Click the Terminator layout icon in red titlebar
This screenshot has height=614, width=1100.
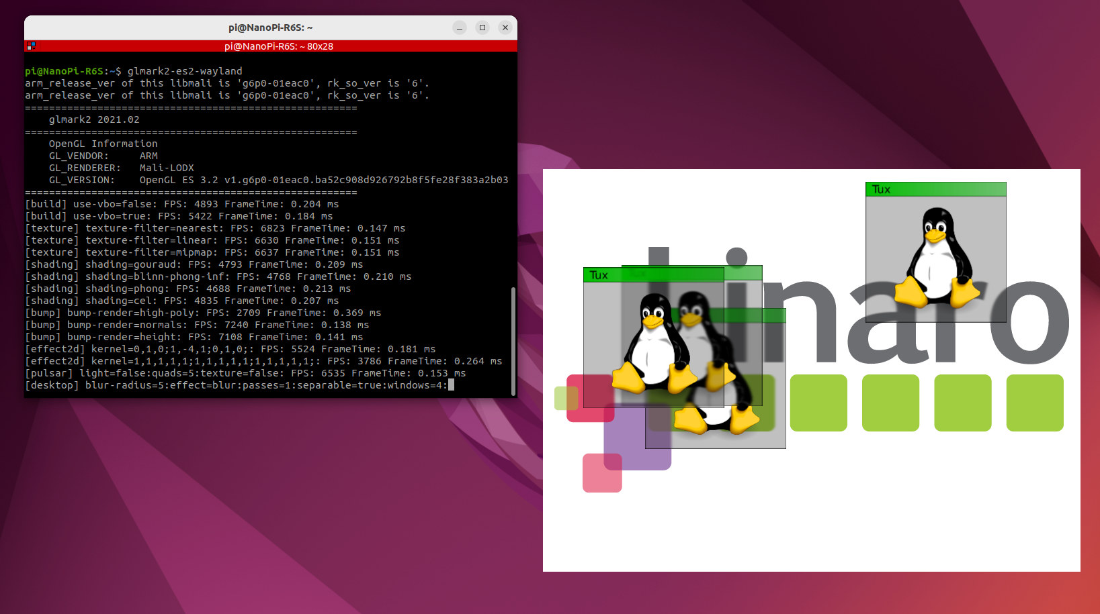pos(30,46)
